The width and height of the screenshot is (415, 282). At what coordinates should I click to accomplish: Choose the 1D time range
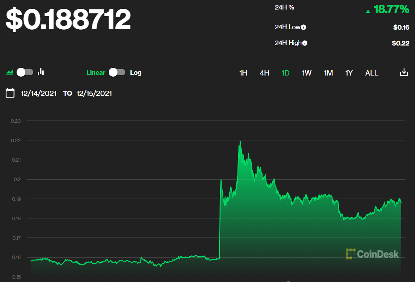pyautogui.click(x=285, y=73)
